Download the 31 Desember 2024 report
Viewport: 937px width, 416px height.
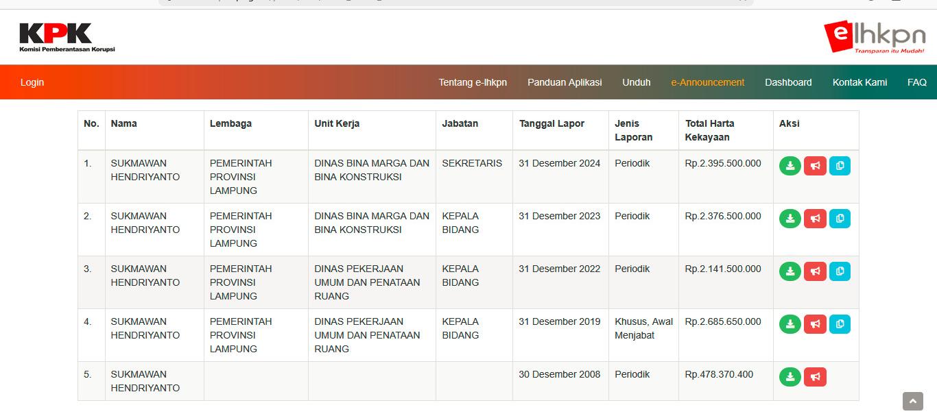790,166
